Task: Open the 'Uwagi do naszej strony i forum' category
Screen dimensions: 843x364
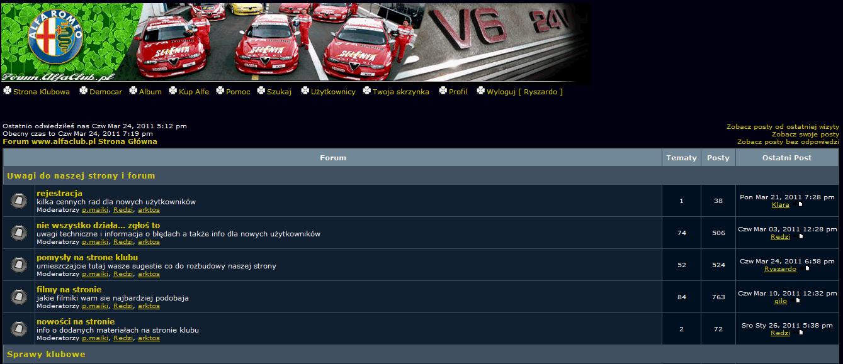Action: (x=81, y=175)
